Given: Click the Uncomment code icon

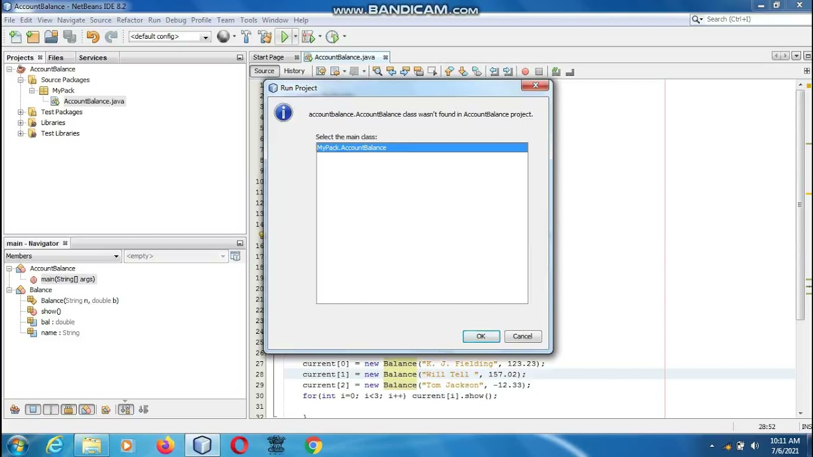Looking at the screenshot, I should tap(570, 71).
